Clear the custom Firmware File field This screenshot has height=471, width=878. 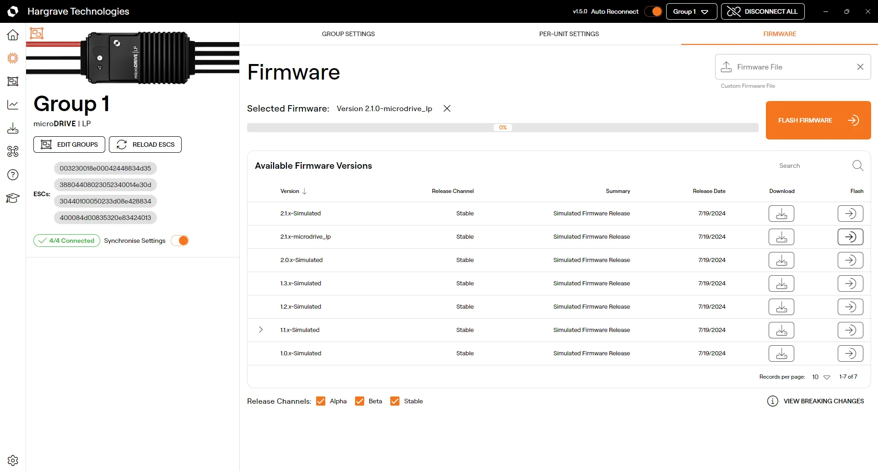click(860, 67)
